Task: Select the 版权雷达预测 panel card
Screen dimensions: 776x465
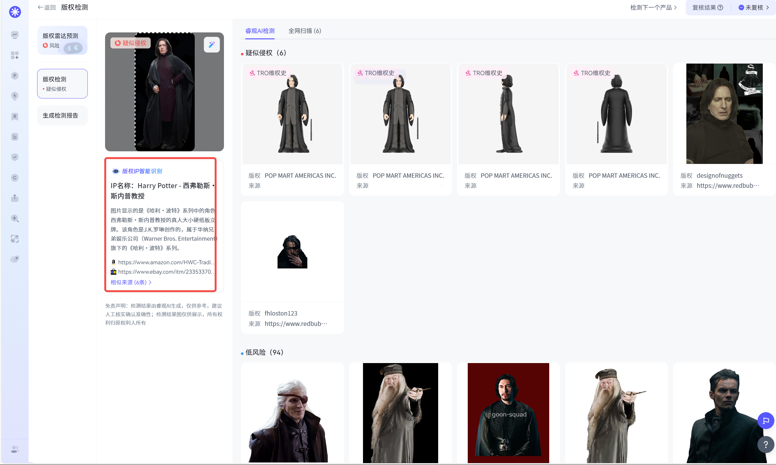Action: (x=62, y=40)
